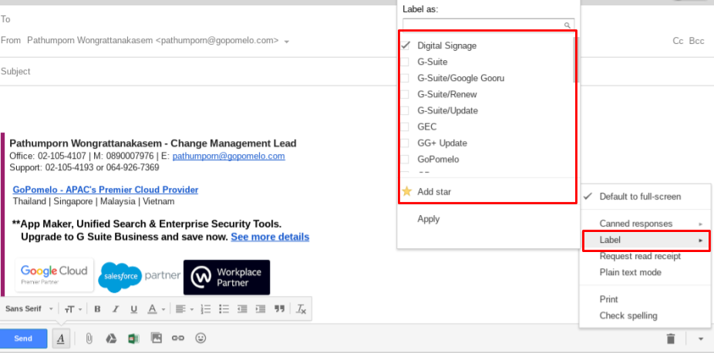Click the Subject field
The width and height of the screenshot is (714, 353).
point(198,72)
